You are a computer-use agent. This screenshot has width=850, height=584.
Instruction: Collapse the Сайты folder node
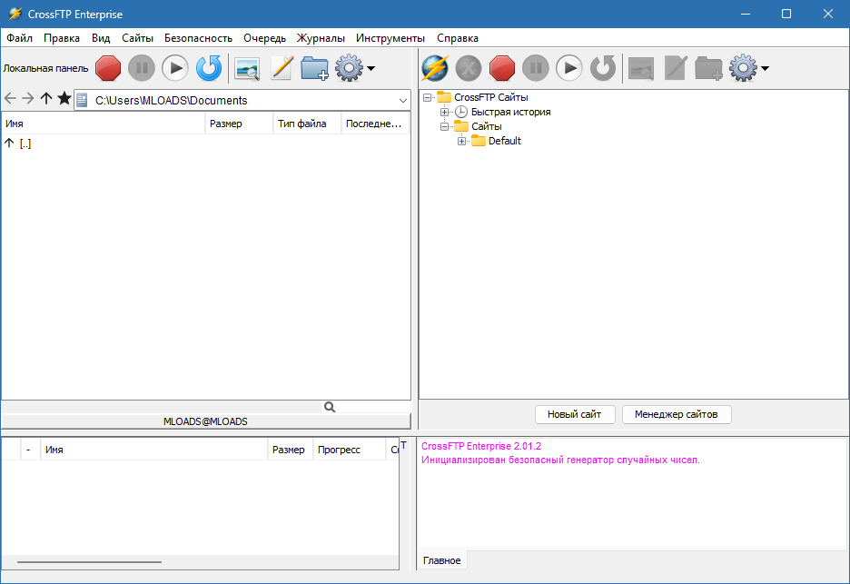coord(444,126)
